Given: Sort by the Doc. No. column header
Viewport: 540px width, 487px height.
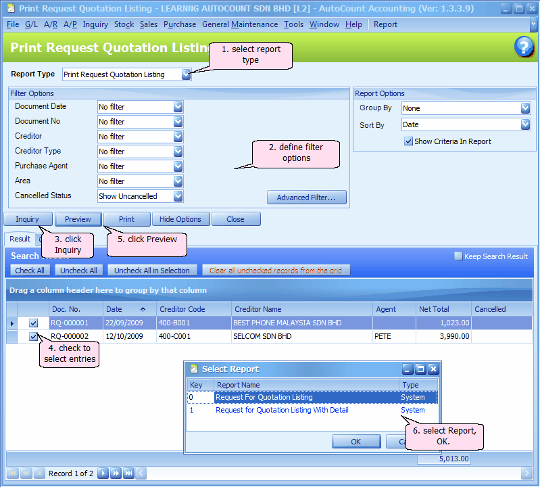Looking at the screenshot, I should [x=76, y=309].
